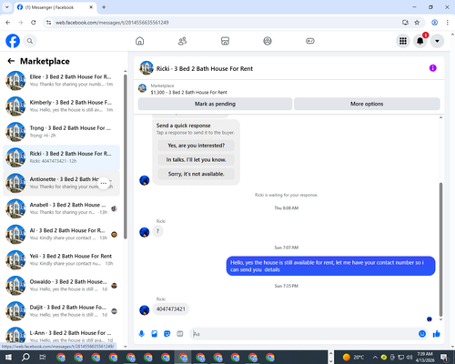This screenshot has height=364, width=455.
Task: Open Chrome profile icon
Action: [x=435, y=23]
